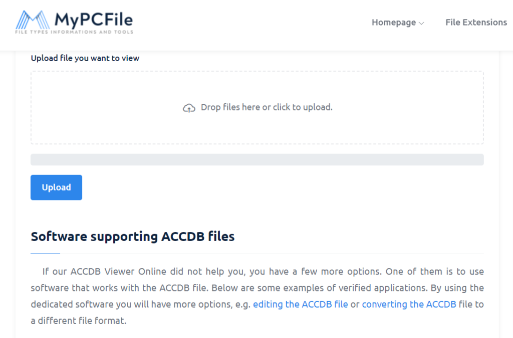Open the editing the ACCDB file link
513x338 pixels.
(x=301, y=304)
